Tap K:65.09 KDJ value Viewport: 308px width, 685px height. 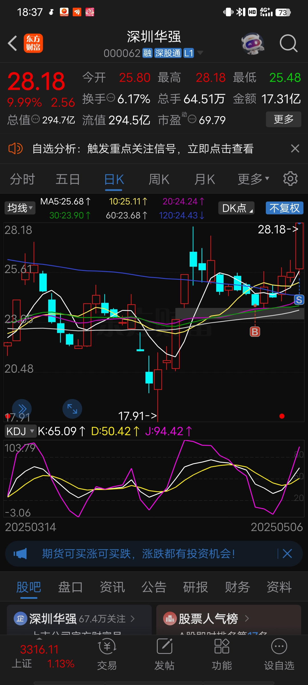coord(61,431)
